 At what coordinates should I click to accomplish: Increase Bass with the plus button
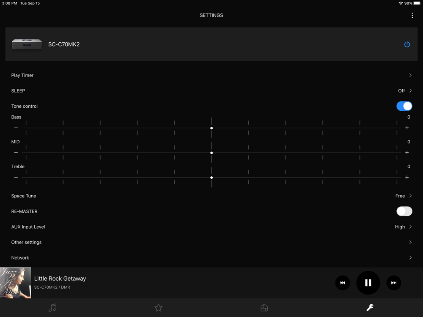pos(407,128)
